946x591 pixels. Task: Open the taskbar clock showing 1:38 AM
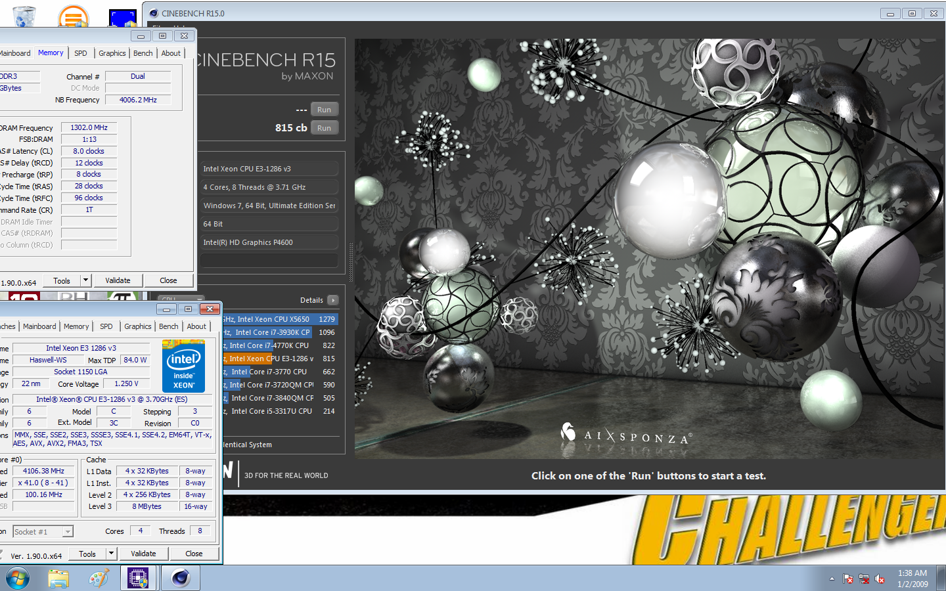point(912,579)
